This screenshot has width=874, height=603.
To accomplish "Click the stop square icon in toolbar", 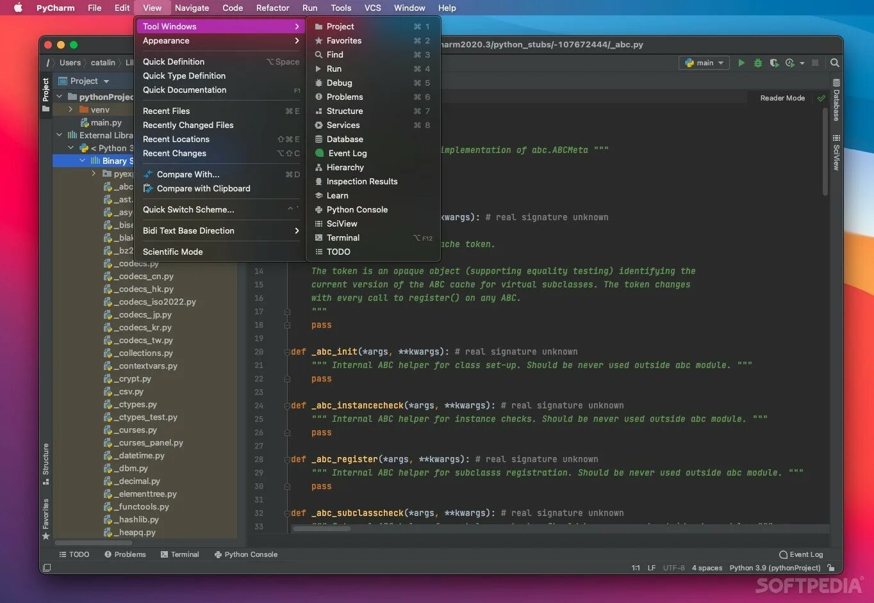I will point(815,63).
